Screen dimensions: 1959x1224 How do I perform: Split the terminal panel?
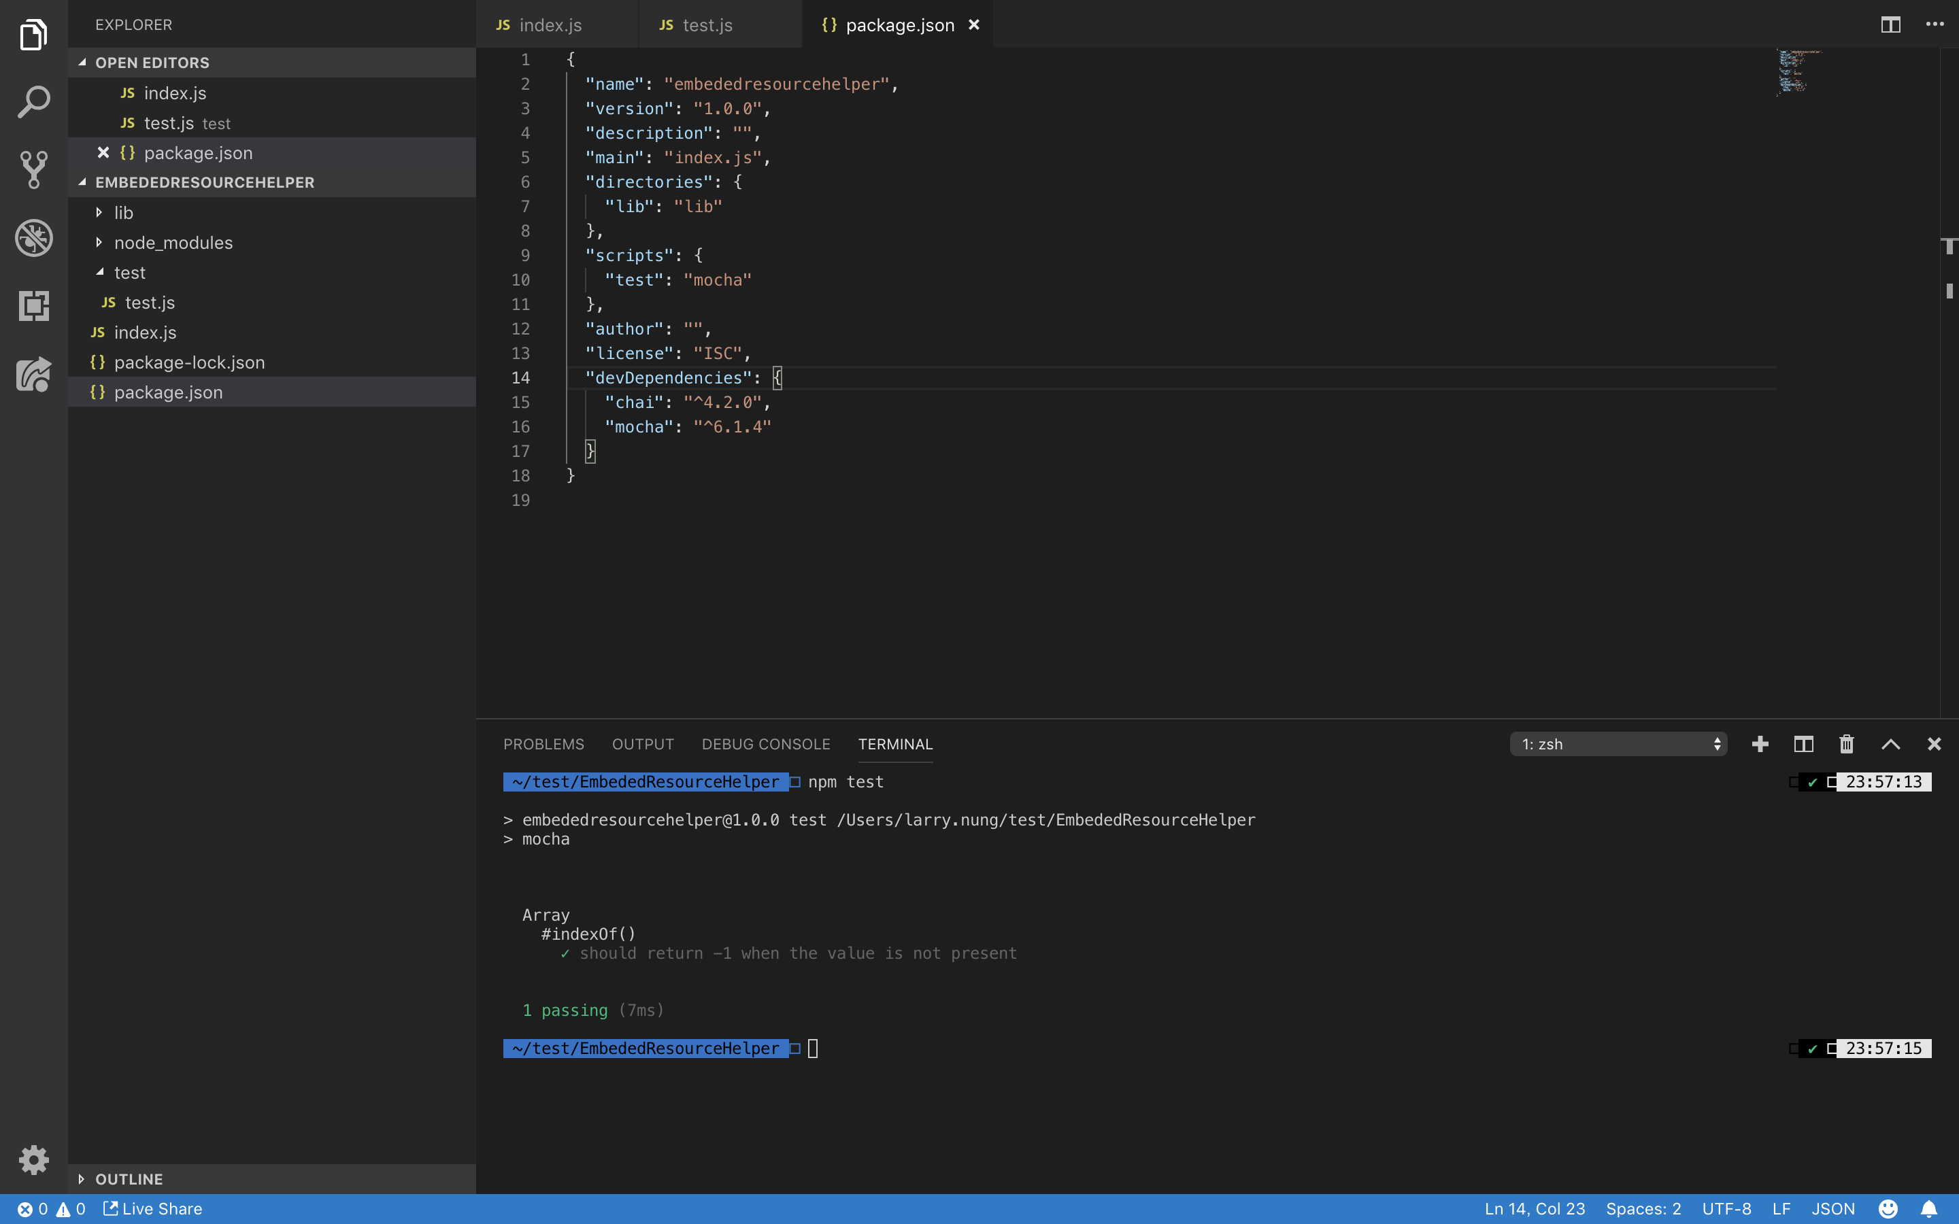click(x=1804, y=744)
